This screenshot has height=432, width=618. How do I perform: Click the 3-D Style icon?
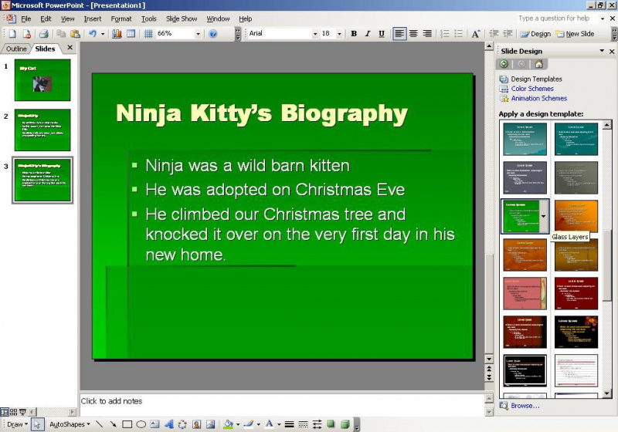coord(345,424)
